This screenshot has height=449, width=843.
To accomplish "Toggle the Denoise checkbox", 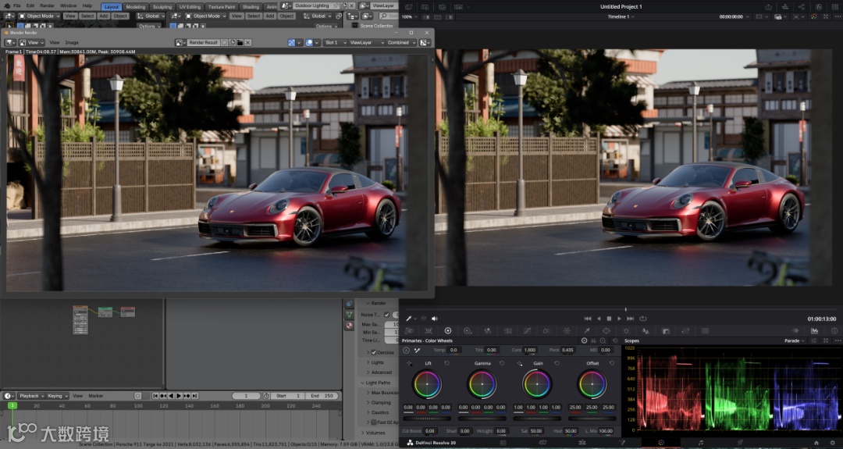I will coord(374,352).
